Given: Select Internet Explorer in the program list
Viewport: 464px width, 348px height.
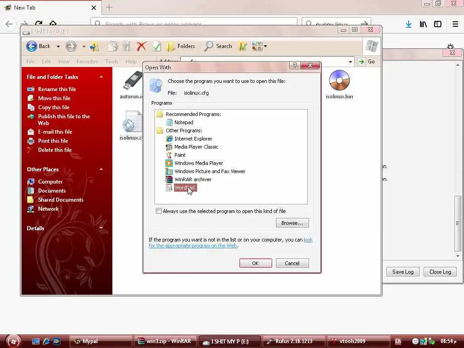Looking at the screenshot, I should (x=193, y=139).
